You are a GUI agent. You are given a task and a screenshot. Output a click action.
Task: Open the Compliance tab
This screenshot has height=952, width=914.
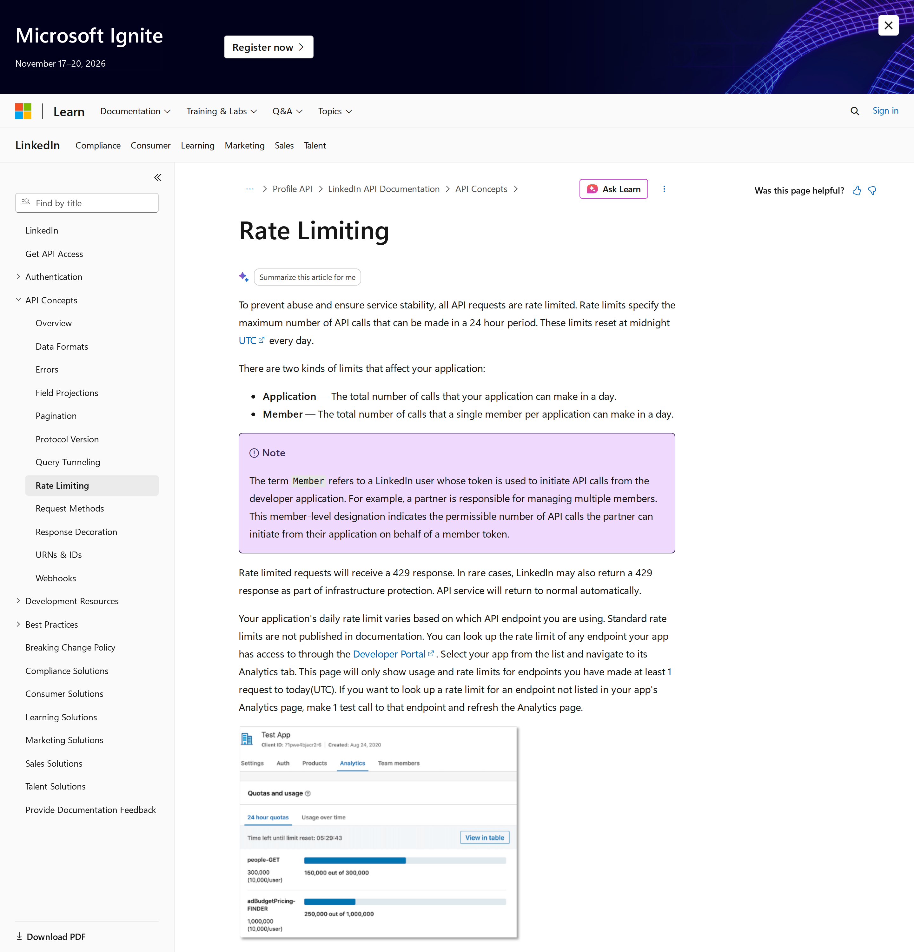tap(98, 145)
